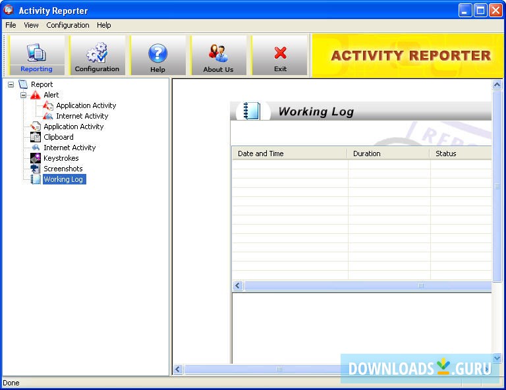
Task: Open the View menu
Action: click(32, 25)
